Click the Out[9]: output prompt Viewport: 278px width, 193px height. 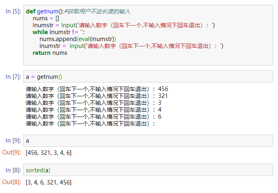12,152
